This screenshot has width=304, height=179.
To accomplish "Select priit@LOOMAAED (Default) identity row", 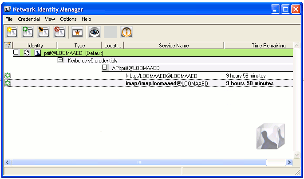I will (153, 53).
